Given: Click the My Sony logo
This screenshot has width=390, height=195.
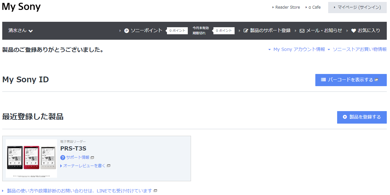Looking at the screenshot, I should [x=21, y=7].
